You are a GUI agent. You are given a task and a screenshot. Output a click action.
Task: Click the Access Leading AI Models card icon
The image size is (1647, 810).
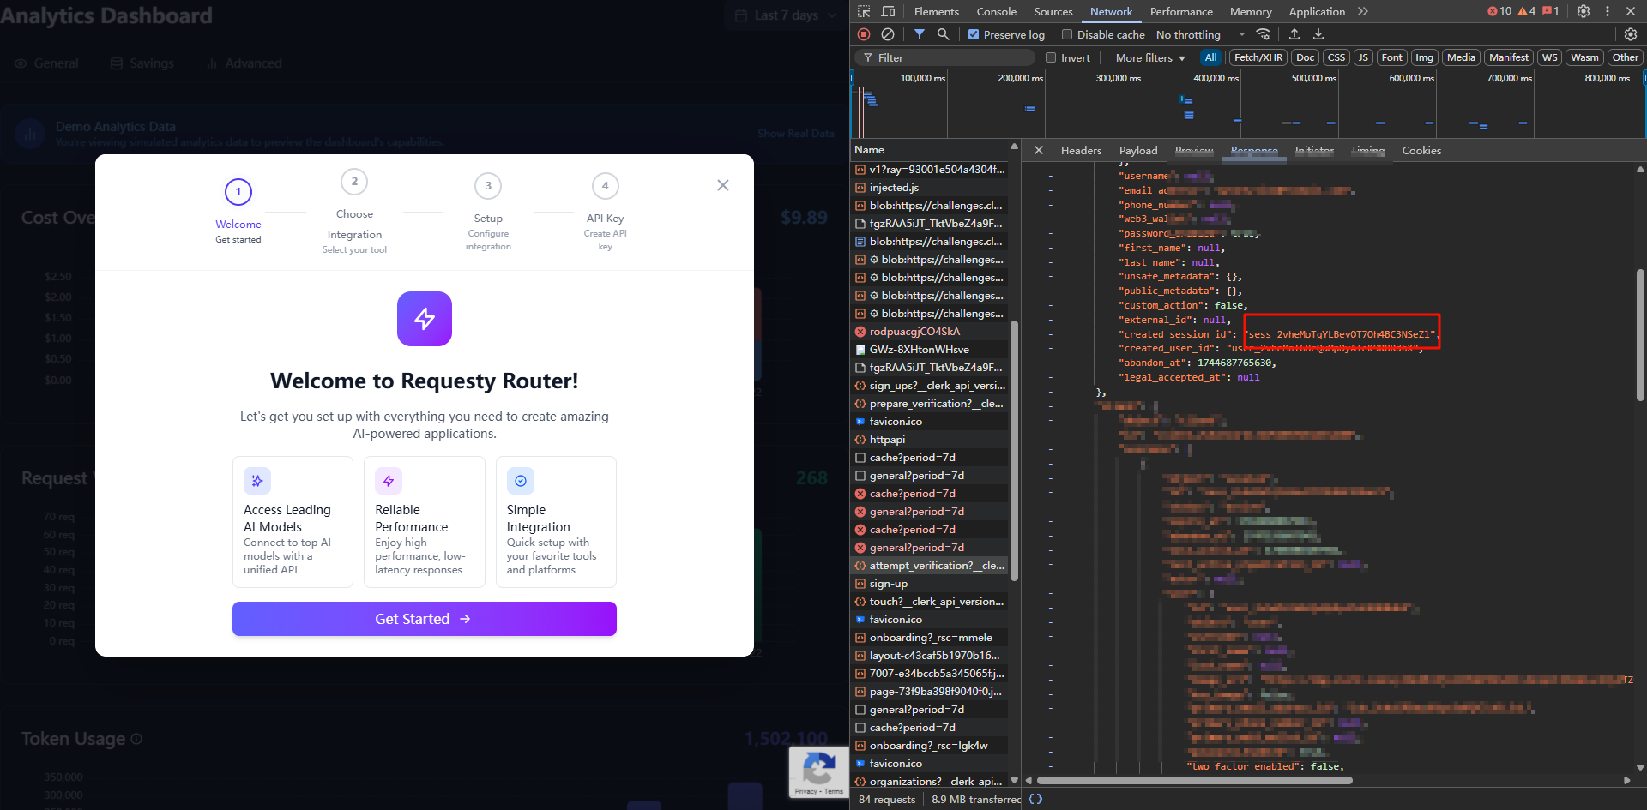click(x=257, y=481)
